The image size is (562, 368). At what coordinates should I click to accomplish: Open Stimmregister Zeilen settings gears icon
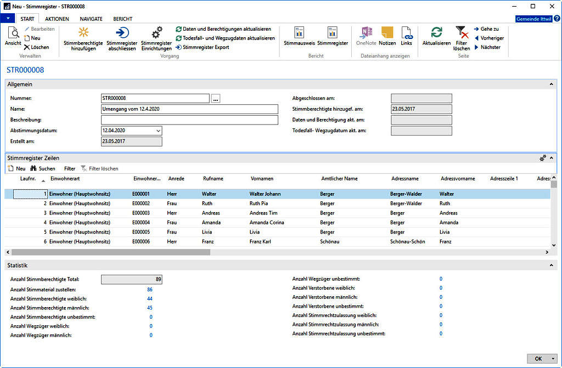pos(543,157)
